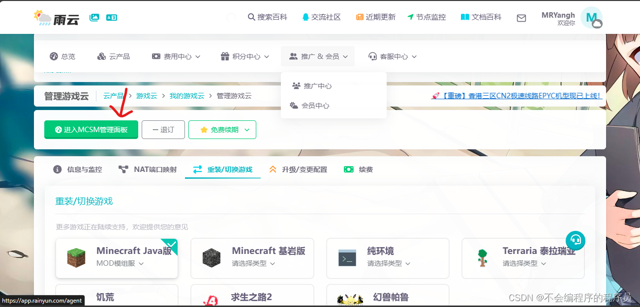640x307 pixels.
Task: Open 总览 overview menu item
Action: coord(62,56)
